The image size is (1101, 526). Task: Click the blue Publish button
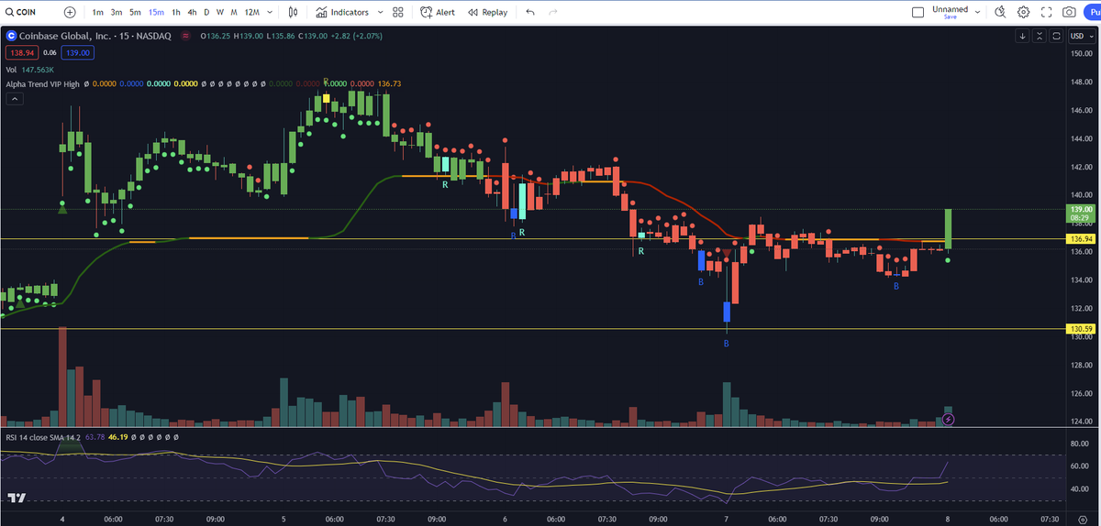point(1093,12)
